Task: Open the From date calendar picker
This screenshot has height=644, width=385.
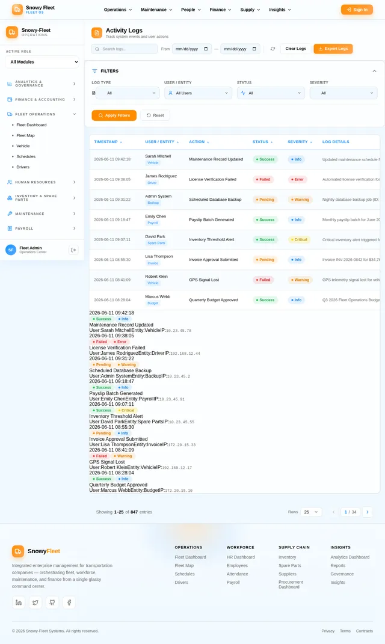Action: (206, 49)
